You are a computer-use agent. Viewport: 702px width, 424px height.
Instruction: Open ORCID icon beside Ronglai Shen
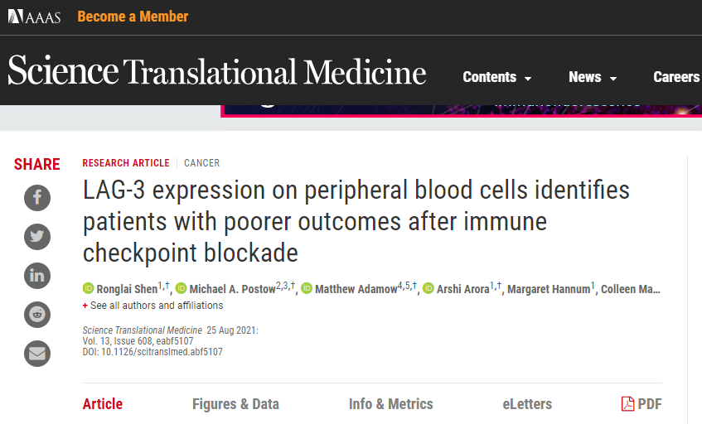(88, 288)
